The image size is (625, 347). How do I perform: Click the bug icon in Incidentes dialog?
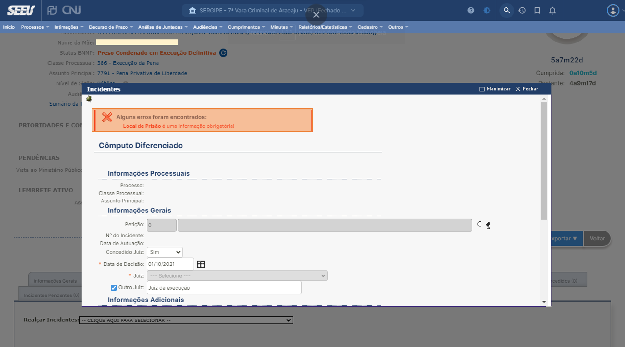89,99
